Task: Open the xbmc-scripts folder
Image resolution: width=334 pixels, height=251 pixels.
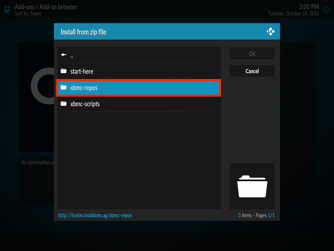Action: pyautogui.click(x=139, y=104)
